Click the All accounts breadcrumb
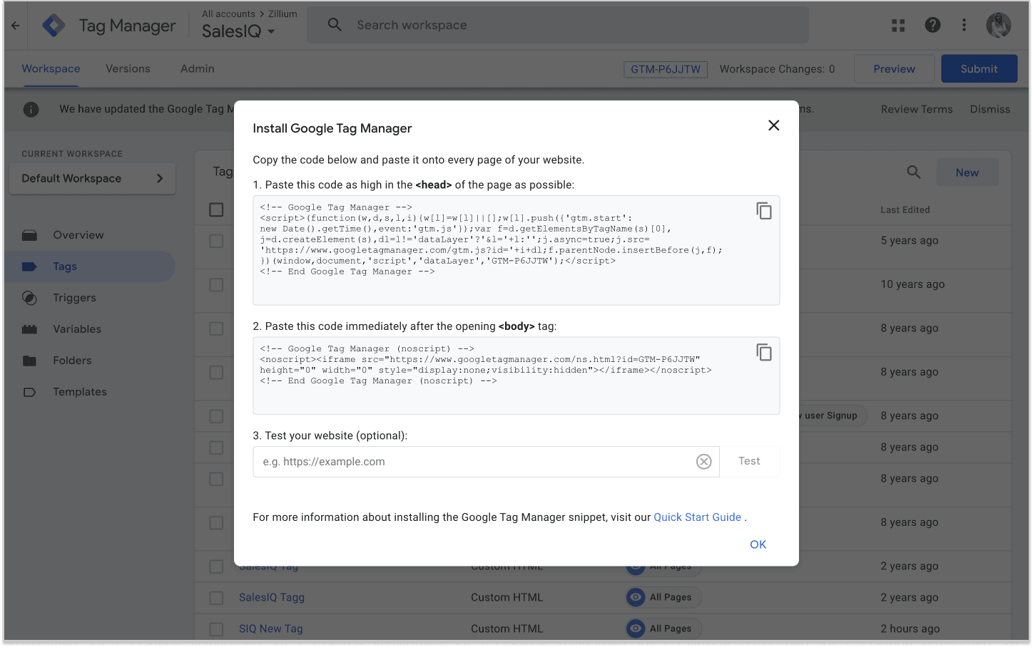This screenshot has width=1033, height=647. tap(228, 14)
